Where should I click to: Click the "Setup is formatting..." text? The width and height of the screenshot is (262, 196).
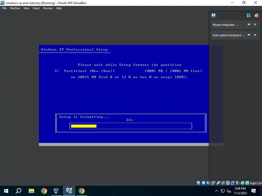click(84, 117)
